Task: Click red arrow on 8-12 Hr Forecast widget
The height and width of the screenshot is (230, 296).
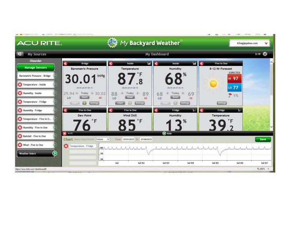Action: [201, 63]
